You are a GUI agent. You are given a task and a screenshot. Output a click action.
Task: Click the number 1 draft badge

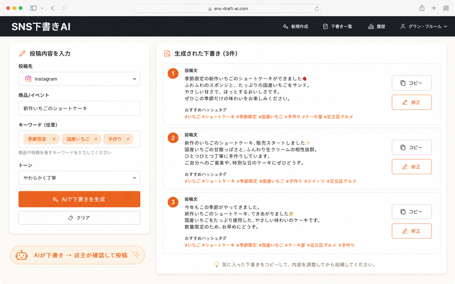[173, 74]
